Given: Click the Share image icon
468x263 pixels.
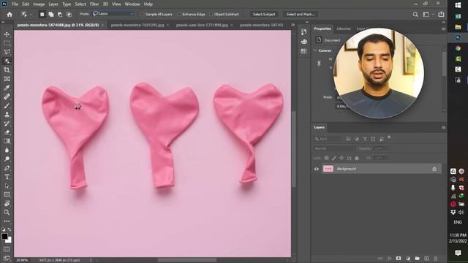Looking at the screenshot, I should tap(441, 14).
